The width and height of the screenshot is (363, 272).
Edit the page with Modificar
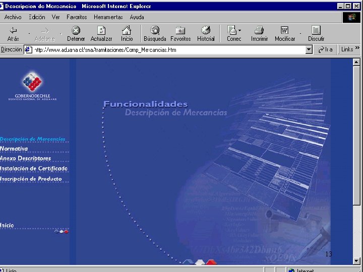click(x=285, y=34)
